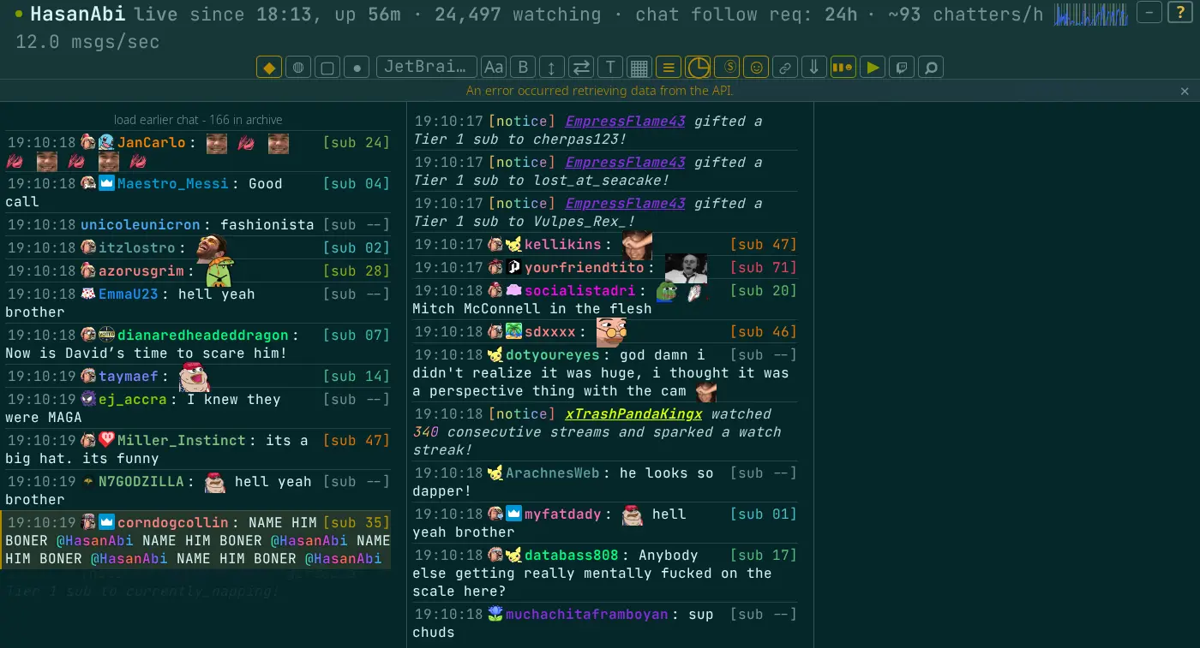Open search with magnifier icon
The height and width of the screenshot is (648, 1200).
click(x=931, y=67)
